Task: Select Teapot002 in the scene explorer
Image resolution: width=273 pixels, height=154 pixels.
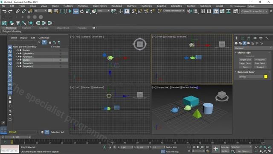Action: point(28,67)
